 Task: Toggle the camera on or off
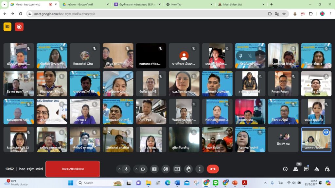143,169
